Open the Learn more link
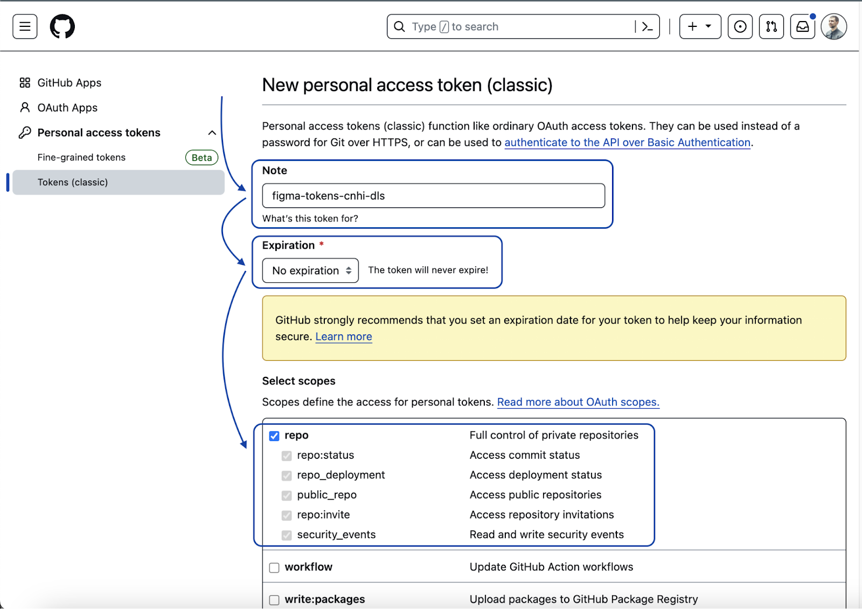The width and height of the screenshot is (862, 609). pos(344,337)
